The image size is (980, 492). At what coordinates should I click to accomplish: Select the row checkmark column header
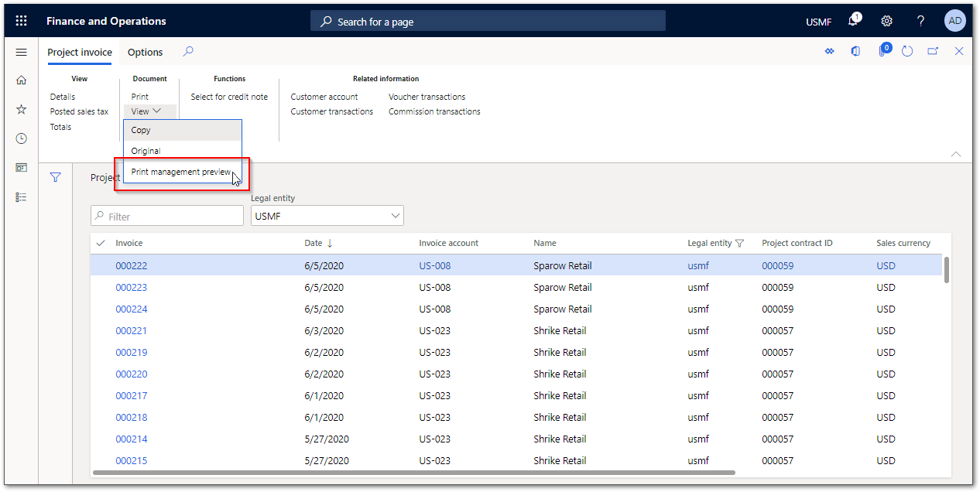(100, 242)
